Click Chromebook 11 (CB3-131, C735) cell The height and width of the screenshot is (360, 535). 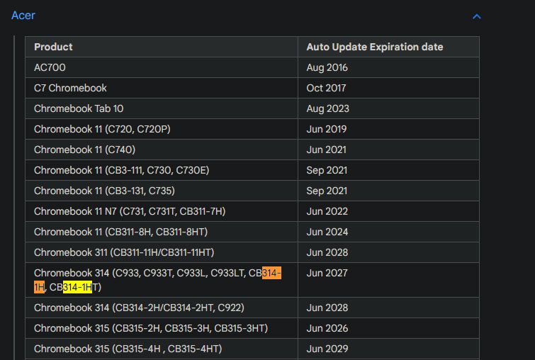click(x=104, y=191)
